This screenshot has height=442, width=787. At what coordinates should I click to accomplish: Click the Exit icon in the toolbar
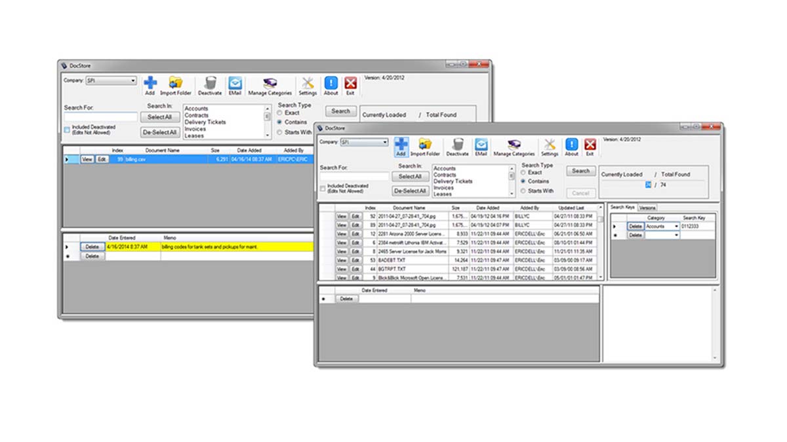(590, 146)
